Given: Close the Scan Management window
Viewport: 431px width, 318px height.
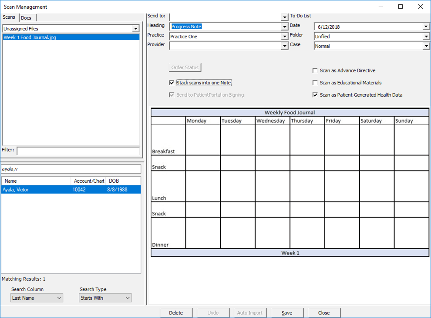Looking at the screenshot, I should [421, 7].
